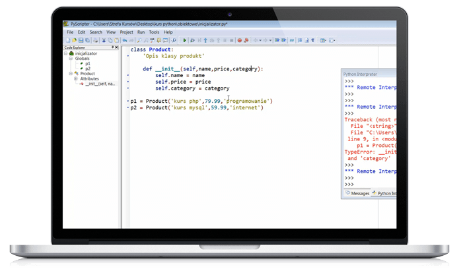Toggle breakpoint with the red circle icon

[240, 40]
